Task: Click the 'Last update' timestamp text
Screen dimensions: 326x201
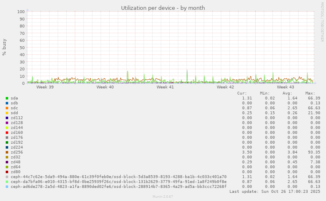Action: 275,192
